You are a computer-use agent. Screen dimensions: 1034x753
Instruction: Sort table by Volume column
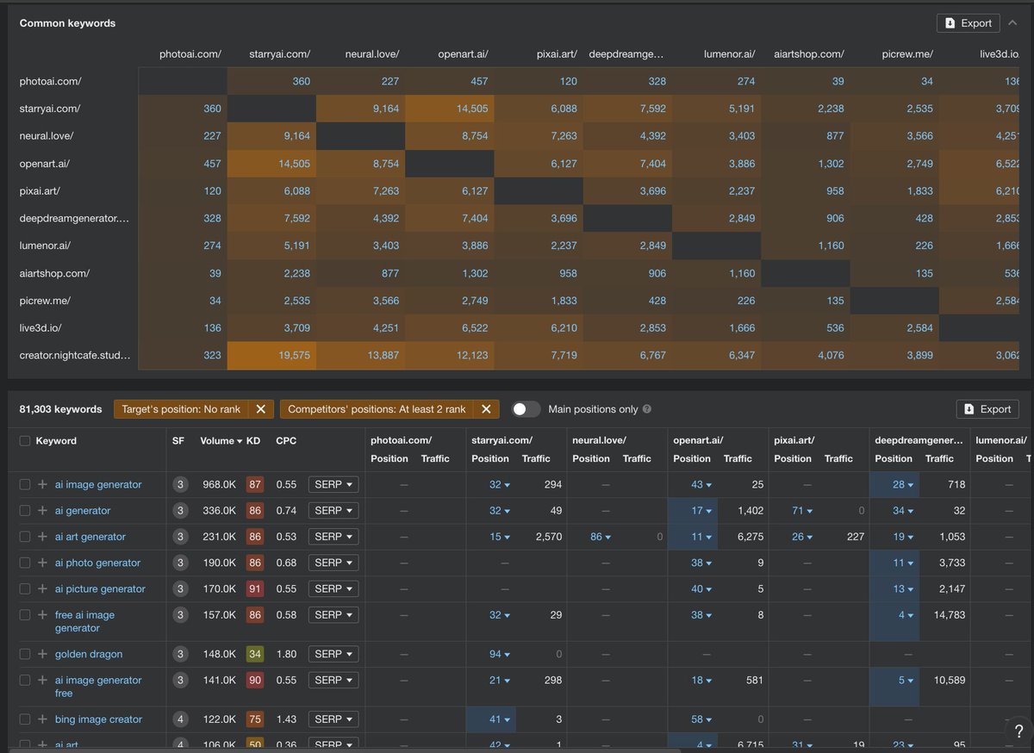pyautogui.click(x=221, y=440)
